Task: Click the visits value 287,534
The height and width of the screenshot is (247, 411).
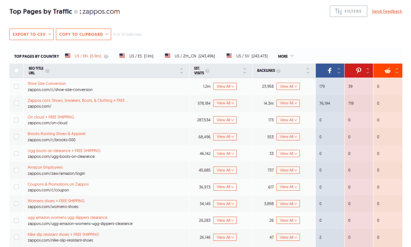Action: pos(203,120)
